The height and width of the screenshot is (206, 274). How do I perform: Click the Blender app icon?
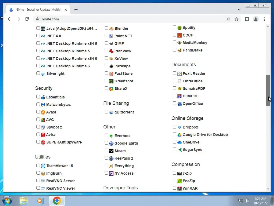pyautogui.click(x=111, y=28)
